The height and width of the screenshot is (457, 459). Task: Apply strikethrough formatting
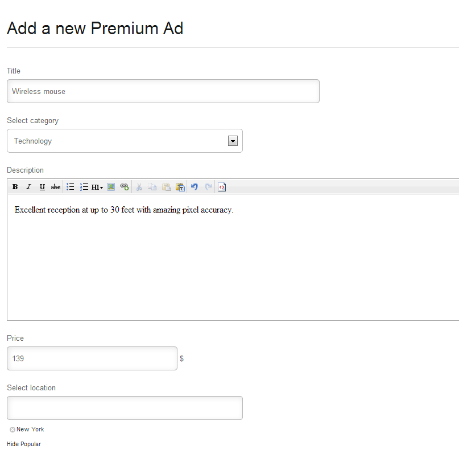pyautogui.click(x=56, y=187)
